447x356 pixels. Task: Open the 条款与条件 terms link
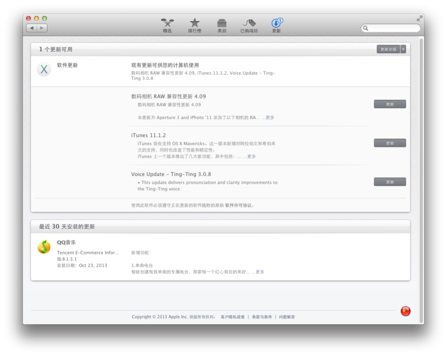coord(261,317)
